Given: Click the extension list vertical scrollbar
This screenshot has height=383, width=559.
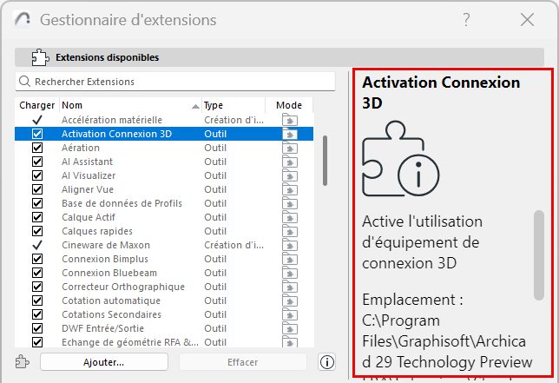Looking at the screenshot, I should click(x=325, y=160).
